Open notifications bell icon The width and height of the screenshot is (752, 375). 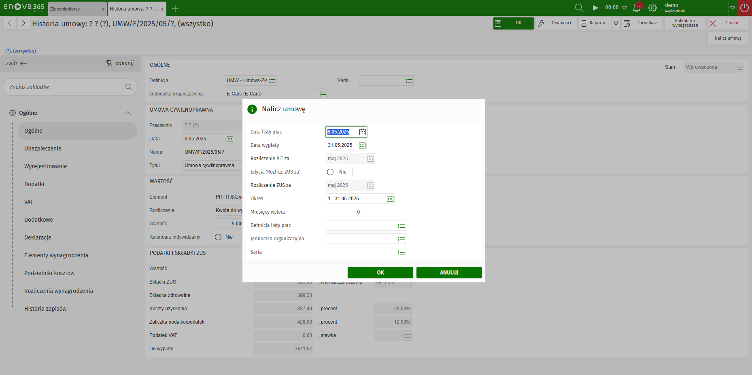click(x=636, y=8)
